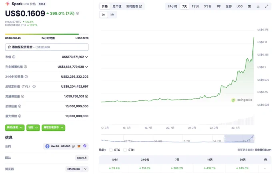272x174 pixels.
Task: Click the info icon beside 398.0% change
Action: coord(78,13)
